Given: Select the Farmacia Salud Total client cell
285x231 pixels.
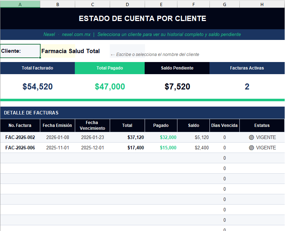Looking at the screenshot, I should pos(71,51).
